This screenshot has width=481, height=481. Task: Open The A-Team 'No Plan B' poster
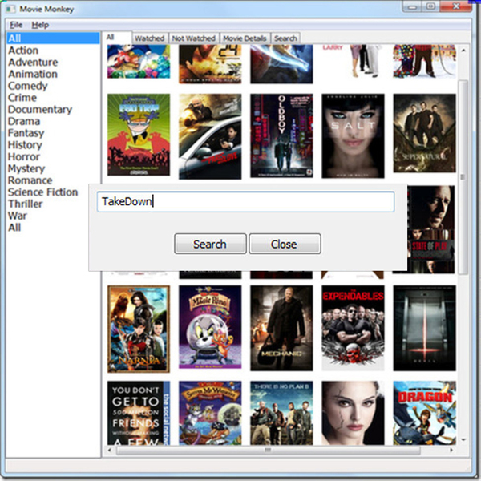coord(281,413)
